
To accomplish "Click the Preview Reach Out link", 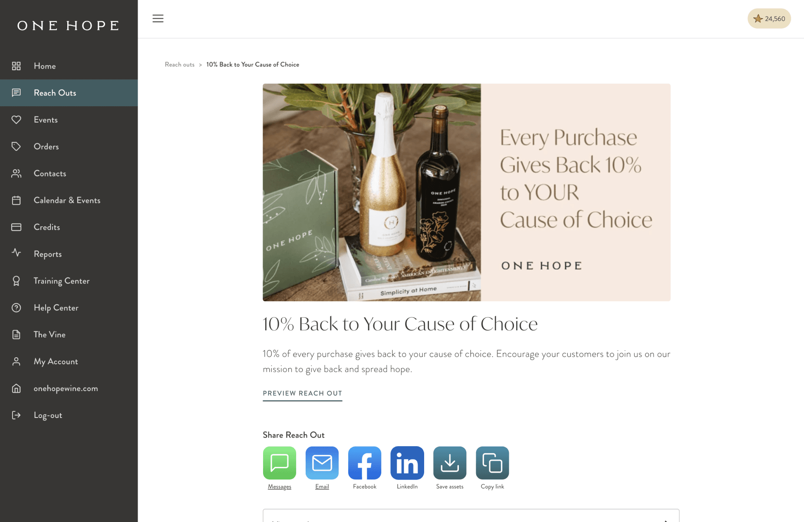I will coord(302,393).
